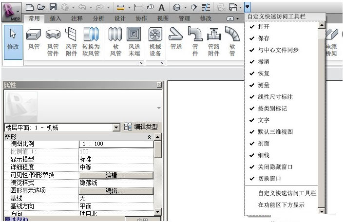This screenshot has width=345, height=222.
Task: Uncheck 切换窗口 menu entry
Action: pyautogui.click(x=282, y=179)
